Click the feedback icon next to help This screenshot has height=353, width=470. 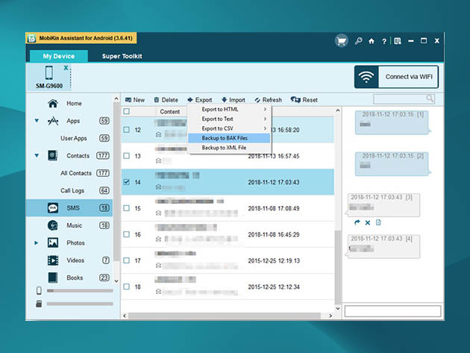(398, 41)
